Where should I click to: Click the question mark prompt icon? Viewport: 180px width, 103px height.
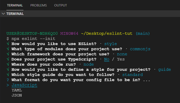[8, 80]
